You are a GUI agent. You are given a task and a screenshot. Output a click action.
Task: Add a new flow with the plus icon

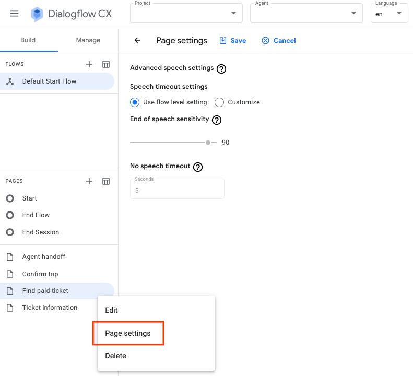click(89, 64)
